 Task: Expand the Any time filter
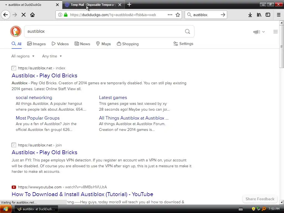coord(52,56)
